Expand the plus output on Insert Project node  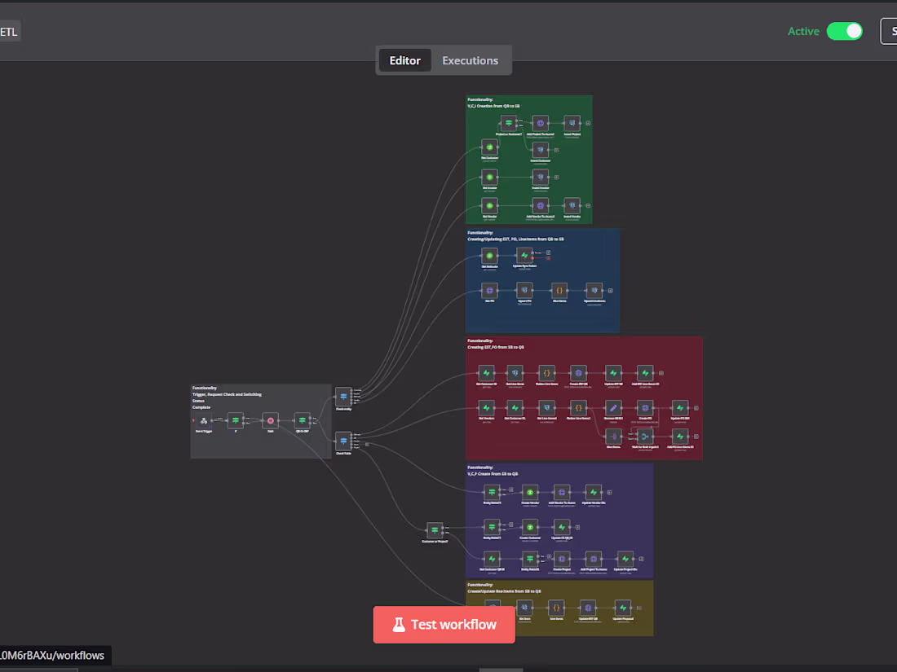pos(588,123)
